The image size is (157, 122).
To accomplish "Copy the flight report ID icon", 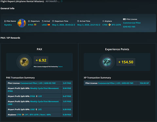I will 61,1.
